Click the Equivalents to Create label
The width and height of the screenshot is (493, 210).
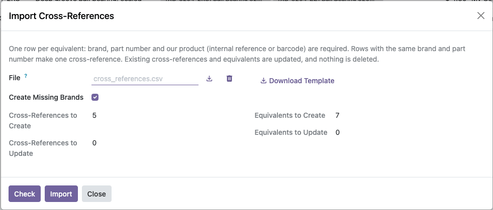point(290,115)
